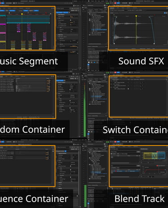Click Stop in the Switch Container window transport
Image resolution: width=168 pixels, height=208 pixels.
(89, 132)
